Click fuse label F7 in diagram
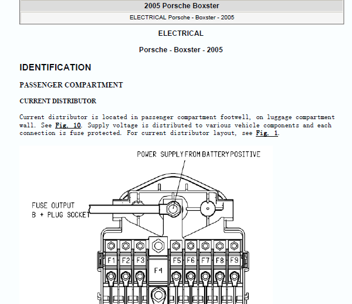The height and width of the screenshot is (304, 352). click(x=205, y=261)
